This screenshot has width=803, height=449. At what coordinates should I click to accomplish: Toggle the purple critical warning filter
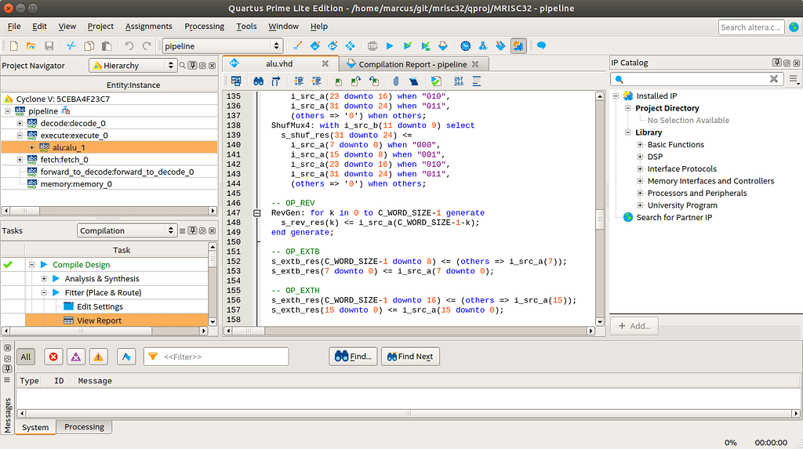pyautogui.click(x=76, y=357)
